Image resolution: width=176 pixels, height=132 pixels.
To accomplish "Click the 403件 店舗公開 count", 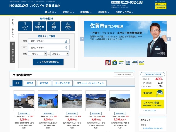I will click(x=159, y=79).
